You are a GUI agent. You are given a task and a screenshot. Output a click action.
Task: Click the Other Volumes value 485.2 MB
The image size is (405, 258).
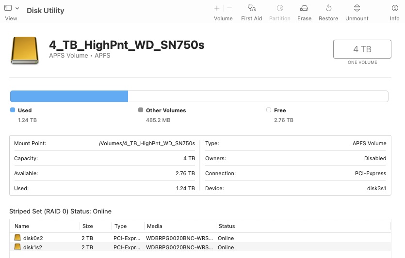158,120
